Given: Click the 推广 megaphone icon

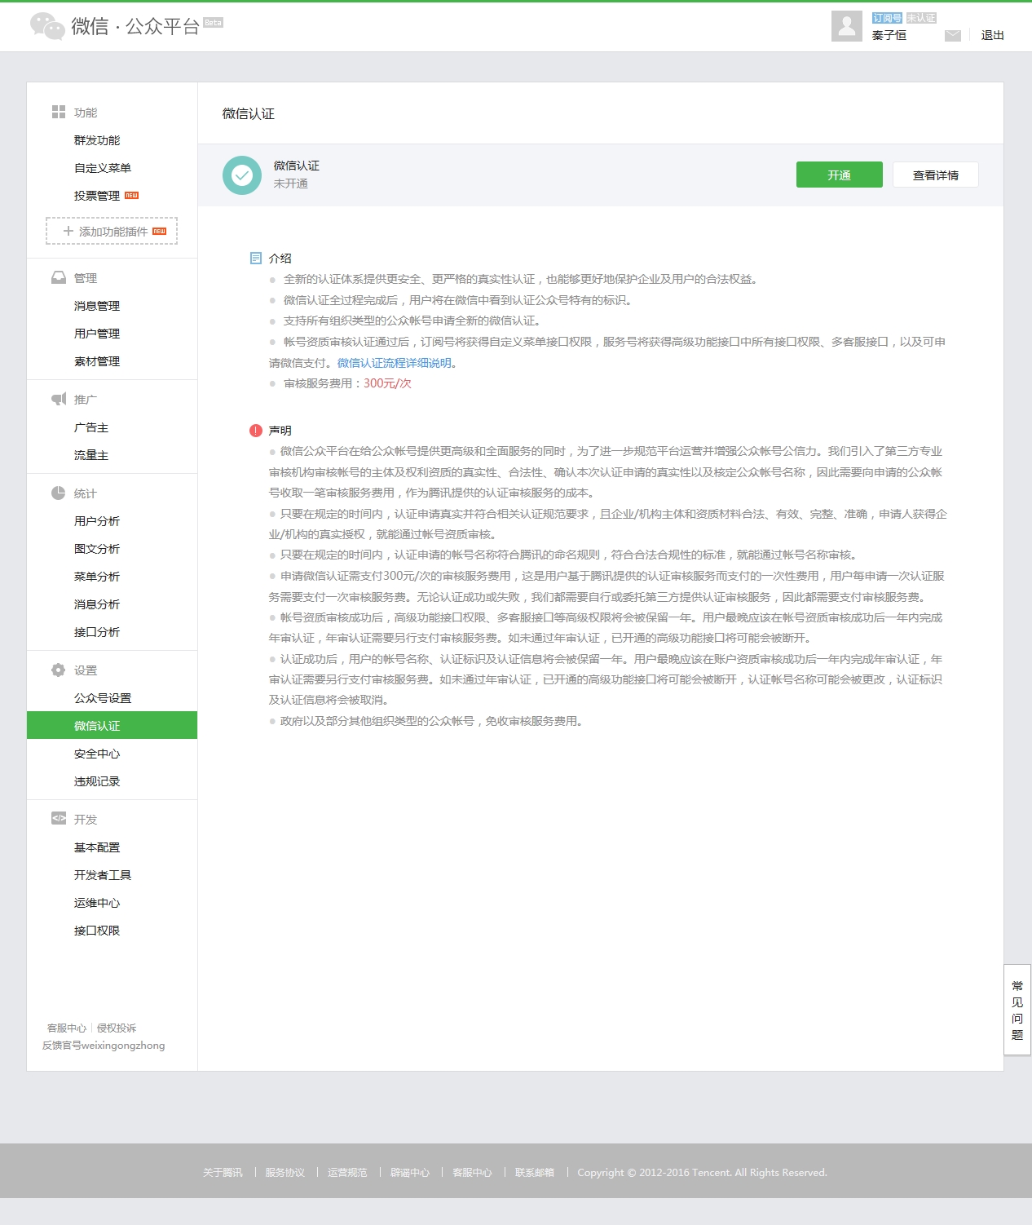Looking at the screenshot, I should (x=59, y=399).
